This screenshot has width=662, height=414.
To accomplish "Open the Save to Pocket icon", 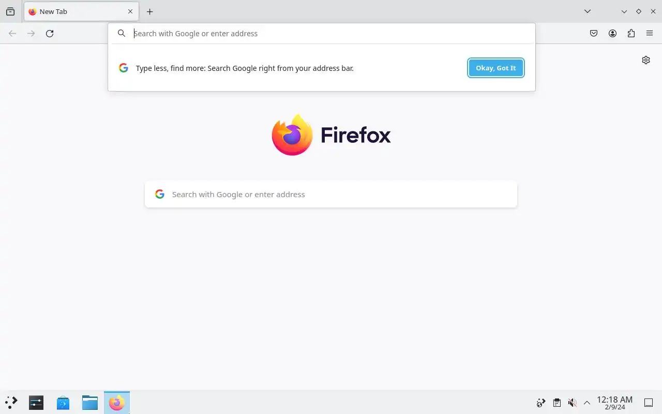I will [x=594, y=34].
